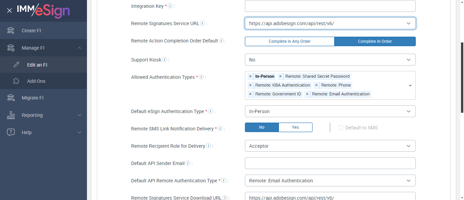
Task: Open Default eSign Authentication Type dropdown
Action: point(330,111)
